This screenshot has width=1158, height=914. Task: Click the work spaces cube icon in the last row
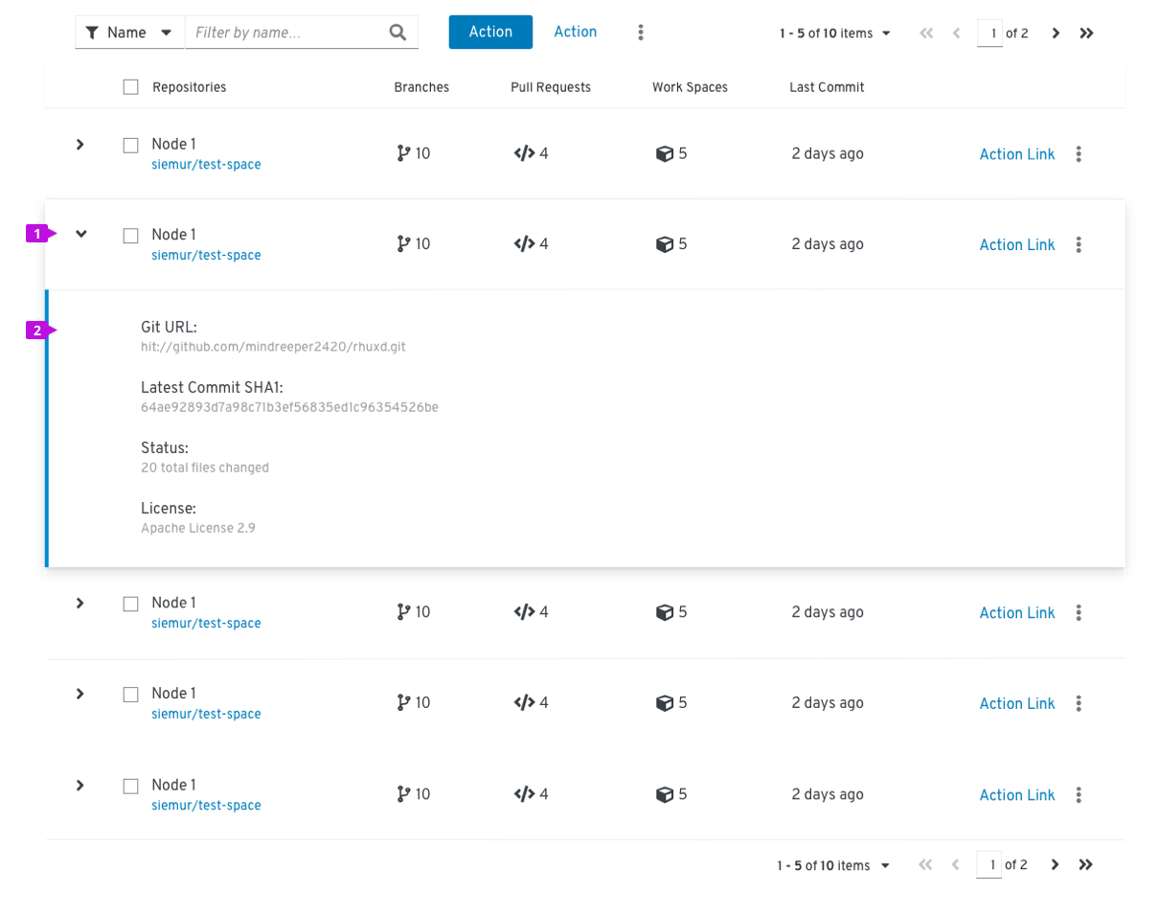[665, 794]
